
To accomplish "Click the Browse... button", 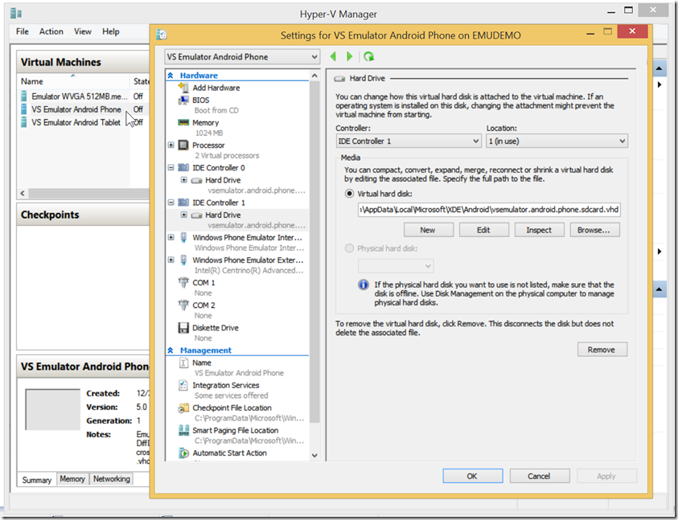I will tap(594, 230).
